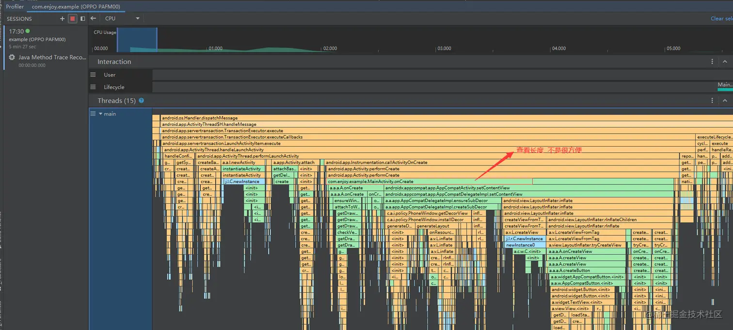This screenshot has width=733, height=330.
Task: Select ActivityThread.performLaunchActivity bar
Action: pyautogui.click(x=438, y=156)
